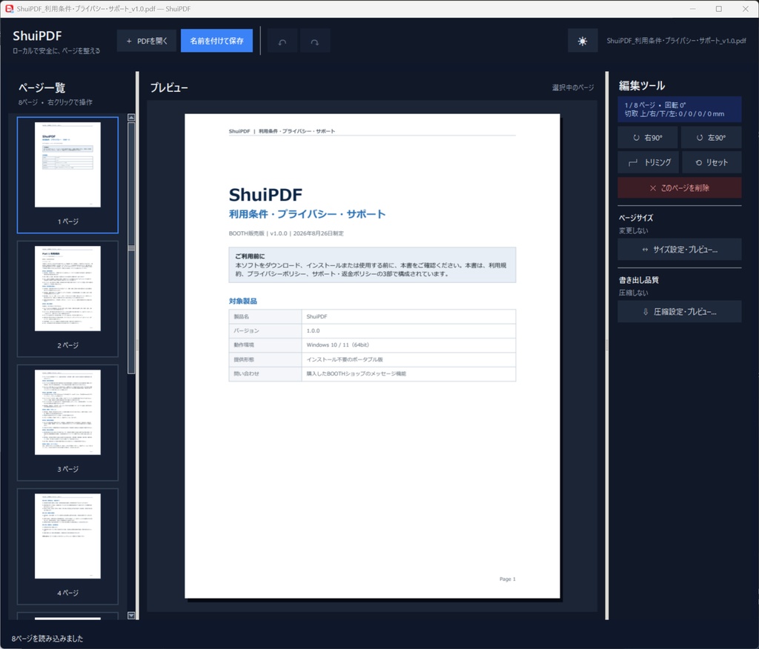Select the 2ページ thumbnail
The width and height of the screenshot is (759, 649).
tap(67, 299)
